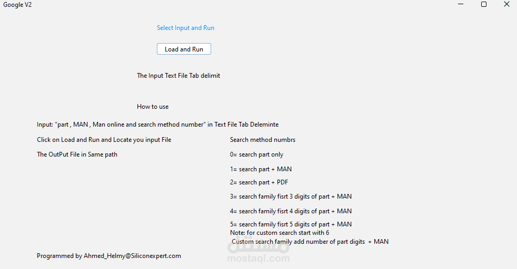Screen dimensions: 517x269
Task: Click the 'Note: for custom search' line
Action: (x=280, y=232)
